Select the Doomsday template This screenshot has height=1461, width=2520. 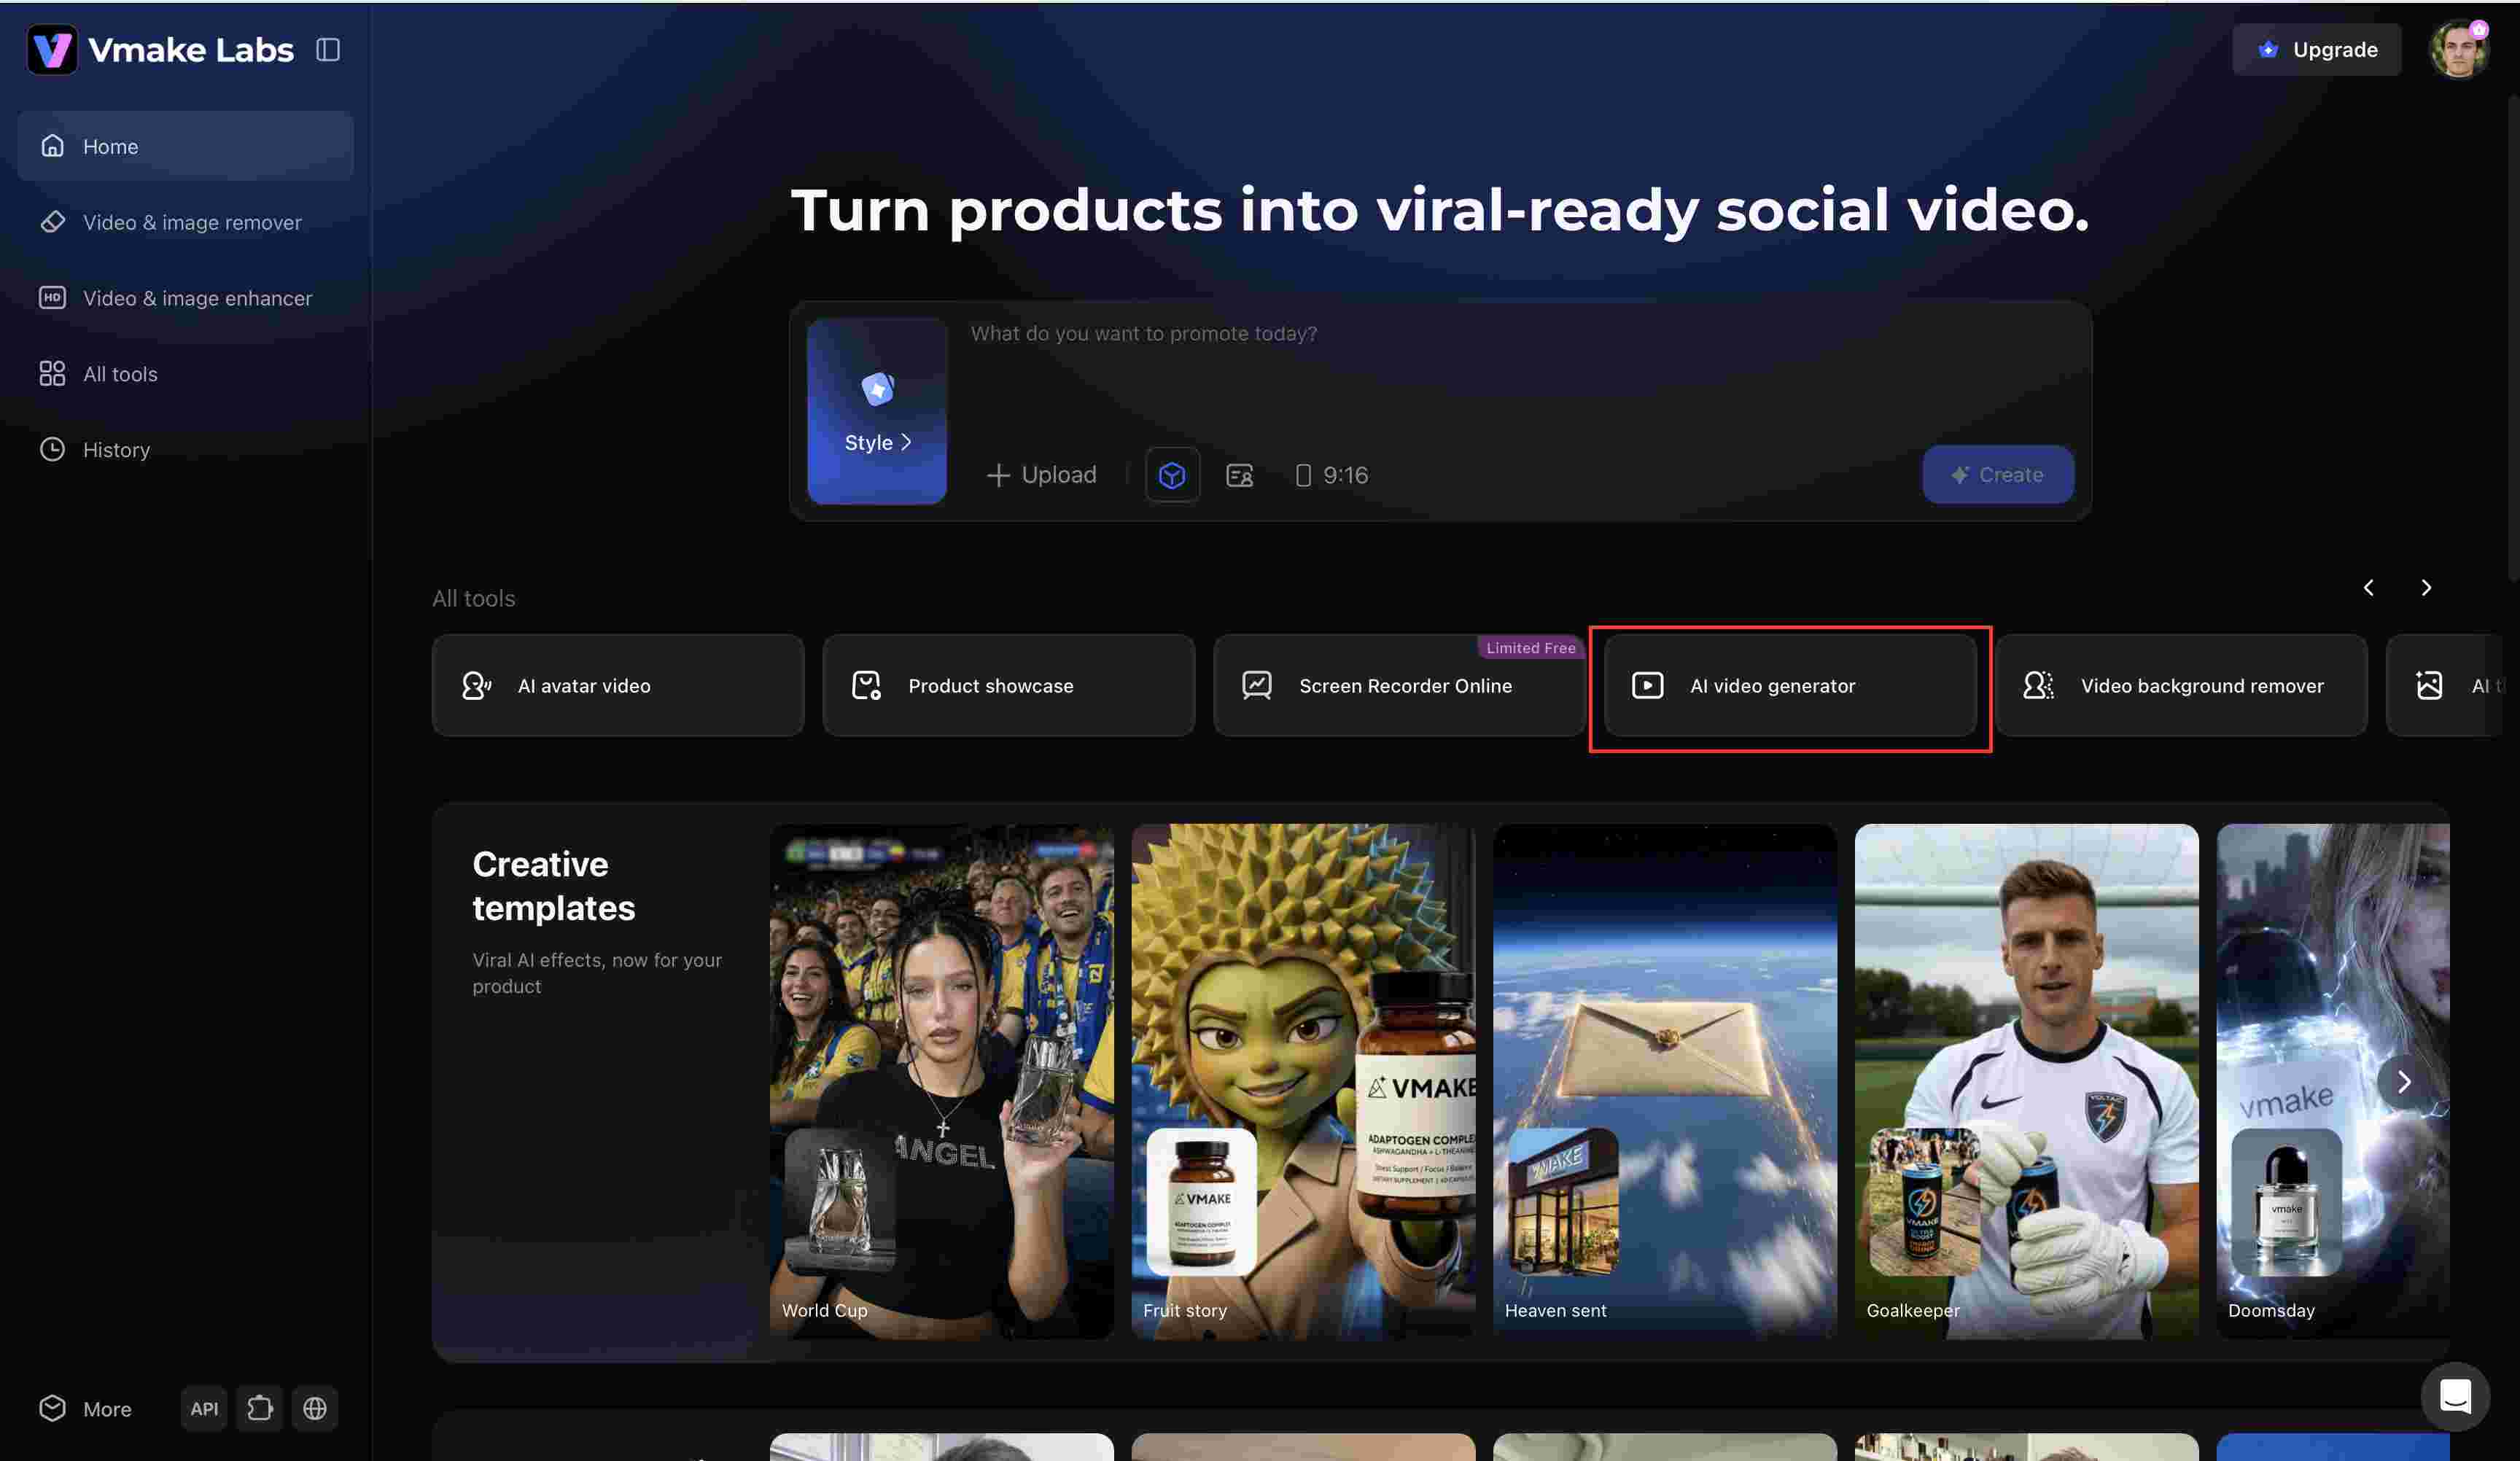point(2333,1082)
